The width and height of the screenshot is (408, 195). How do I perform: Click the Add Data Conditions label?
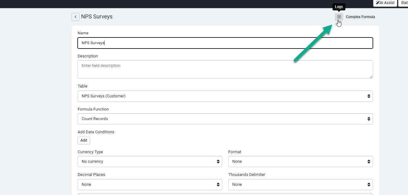pos(96,132)
